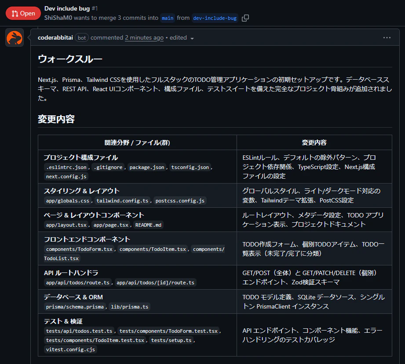Click the TodoList.tsx file name

[61, 258]
